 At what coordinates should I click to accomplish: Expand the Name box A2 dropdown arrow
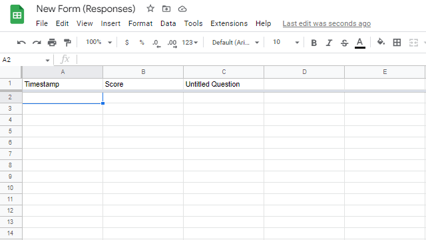point(47,60)
